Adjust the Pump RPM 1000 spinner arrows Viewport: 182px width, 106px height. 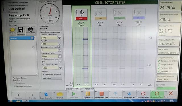59,44
